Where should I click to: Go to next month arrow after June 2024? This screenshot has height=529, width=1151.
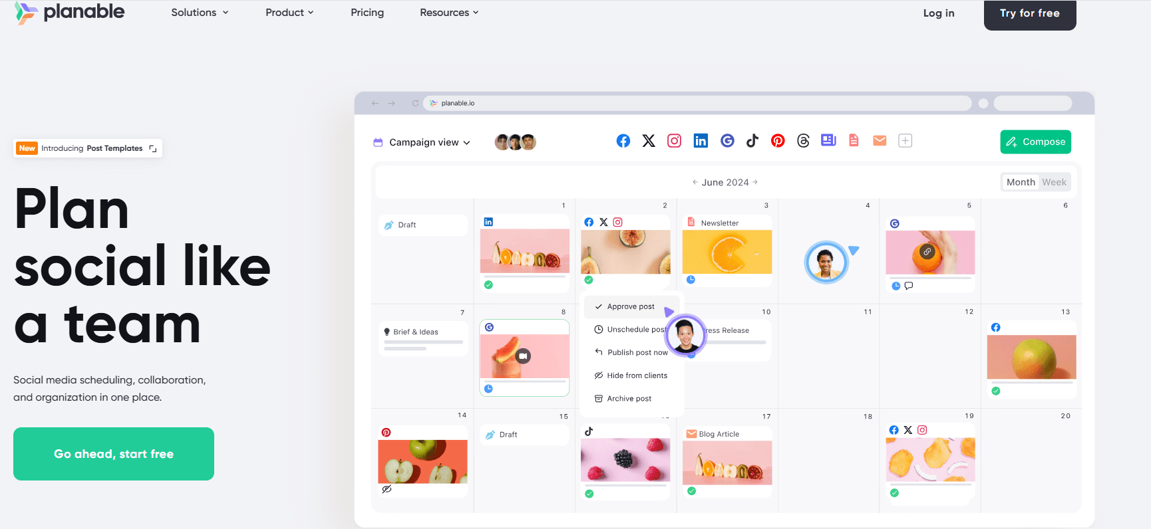[x=755, y=182]
